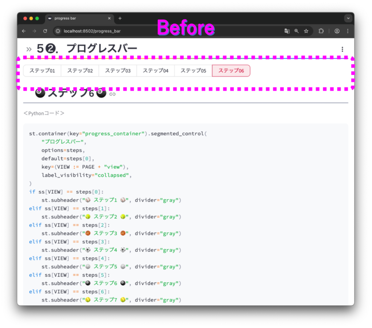Click the zoom magnifier icon in address bar
Image resolution: width=372 pixels, height=328 pixels.
(x=296, y=31)
